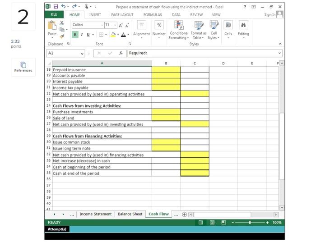Open the Cells group
316x246 pixels.
pyautogui.click(x=228, y=29)
